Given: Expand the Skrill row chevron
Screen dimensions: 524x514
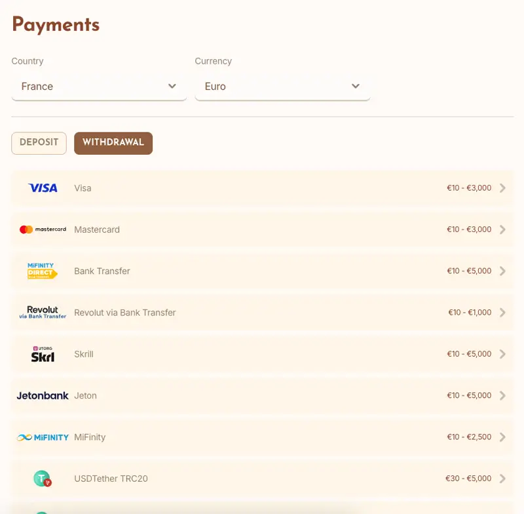Looking at the screenshot, I should coord(502,354).
